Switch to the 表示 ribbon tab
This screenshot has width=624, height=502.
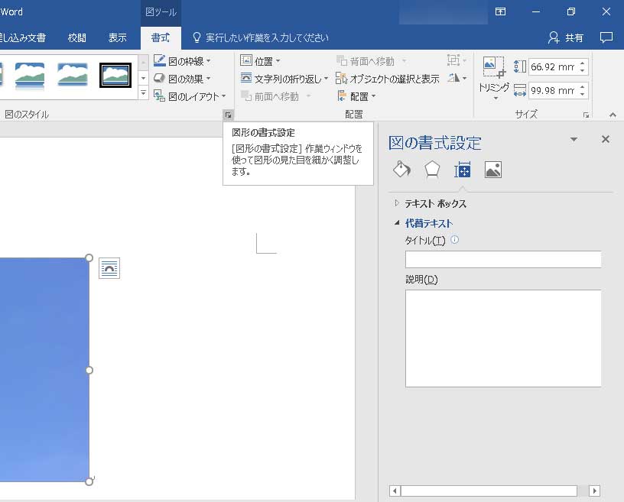117,37
